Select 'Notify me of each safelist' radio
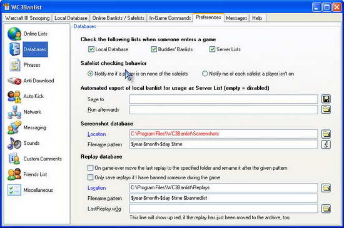Image resolution: width=344 pixels, height=228 pixels. click(205, 74)
